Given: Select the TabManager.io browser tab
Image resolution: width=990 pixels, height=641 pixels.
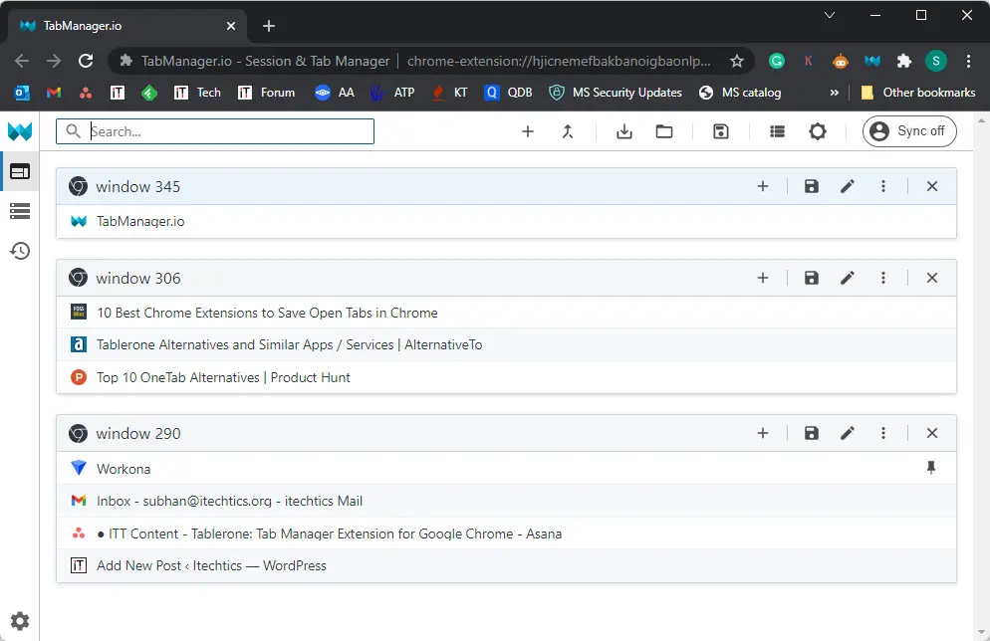Looking at the screenshot, I should tap(126, 26).
